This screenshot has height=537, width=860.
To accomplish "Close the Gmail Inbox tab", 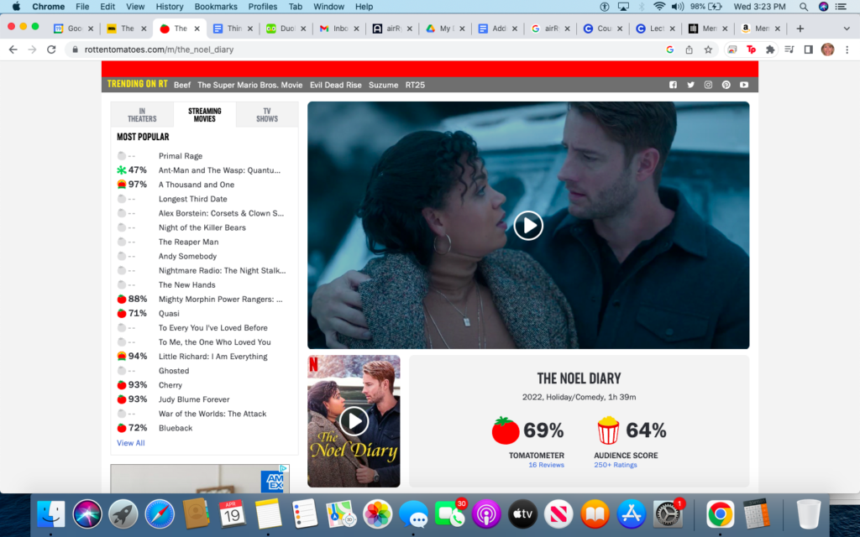I will point(356,29).
